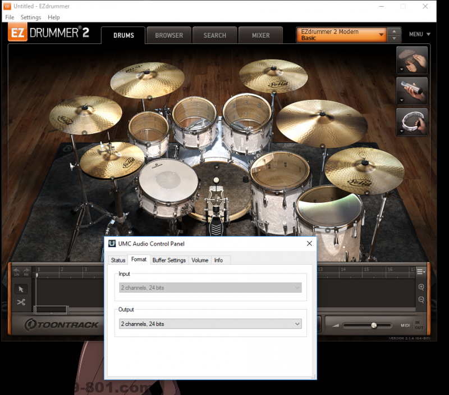Click the undo button above the track
The height and width of the screenshot is (395, 449).
coord(17,271)
